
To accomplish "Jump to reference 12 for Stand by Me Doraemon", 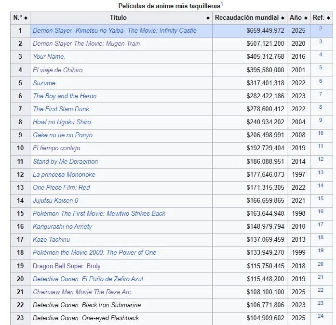I will [x=321, y=159].
